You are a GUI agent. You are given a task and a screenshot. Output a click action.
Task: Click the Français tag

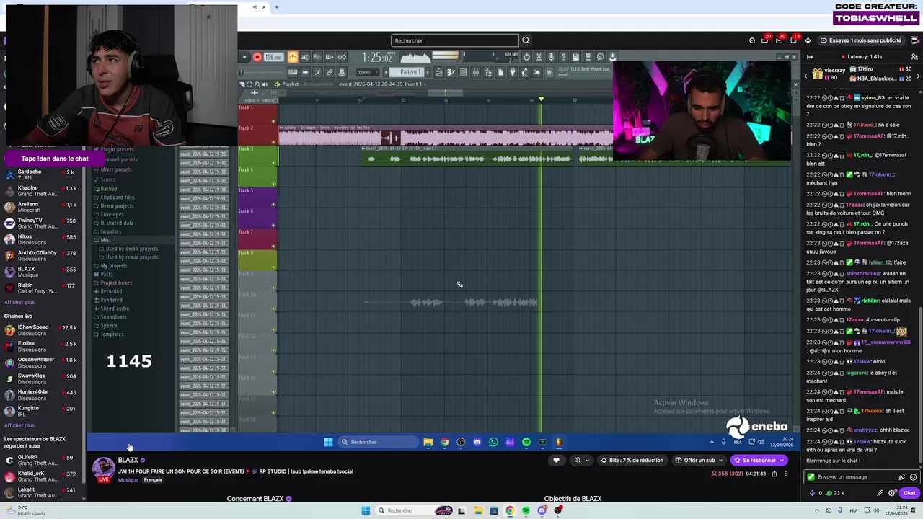click(153, 480)
